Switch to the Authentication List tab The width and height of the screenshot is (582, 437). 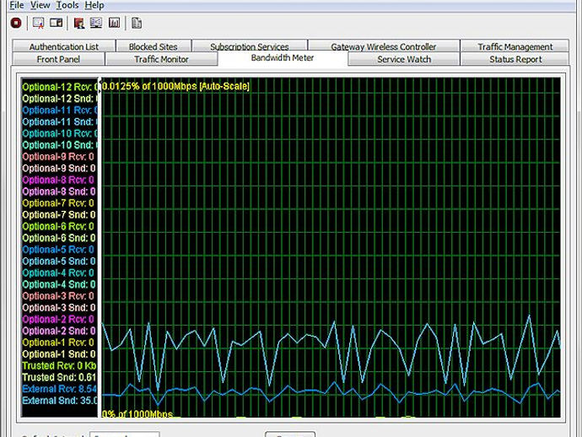point(64,46)
